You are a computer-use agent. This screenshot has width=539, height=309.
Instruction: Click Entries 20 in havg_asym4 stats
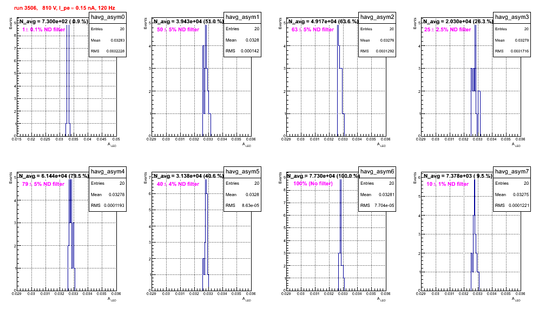click(108, 183)
